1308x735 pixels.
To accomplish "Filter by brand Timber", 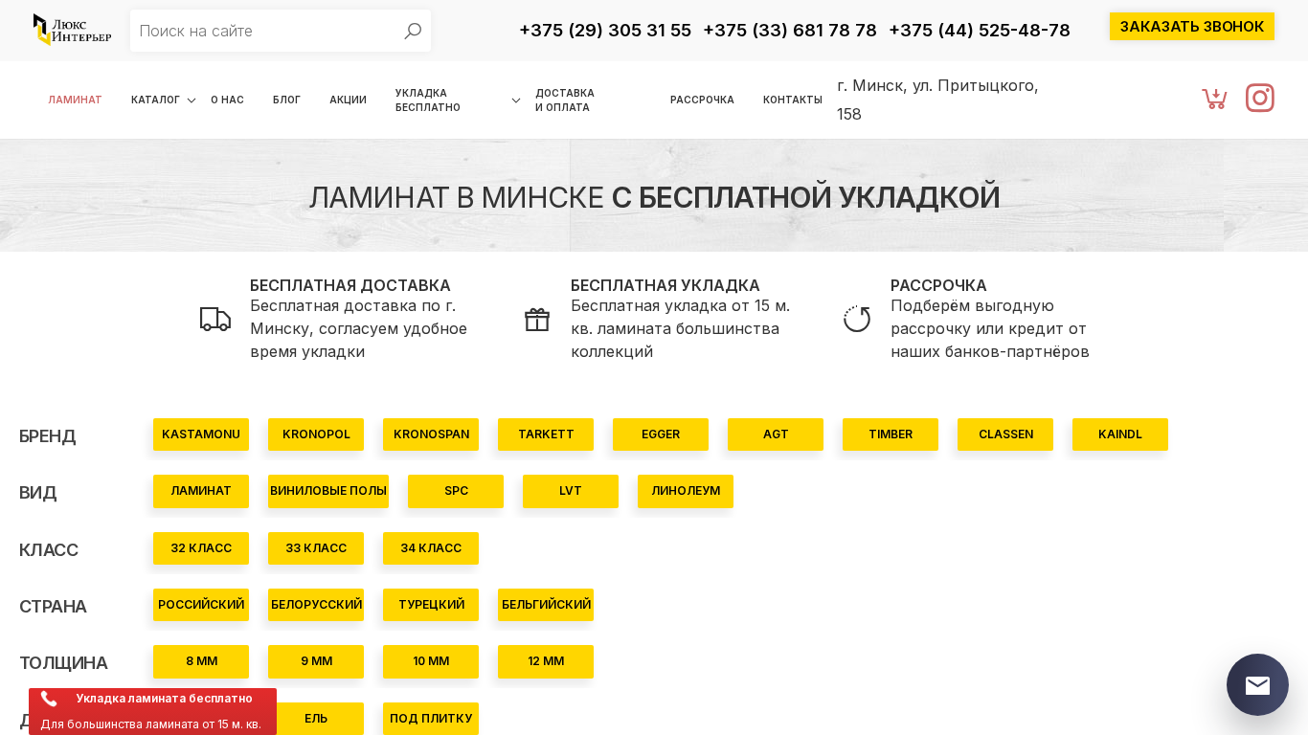I will click(x=891, y=434).
